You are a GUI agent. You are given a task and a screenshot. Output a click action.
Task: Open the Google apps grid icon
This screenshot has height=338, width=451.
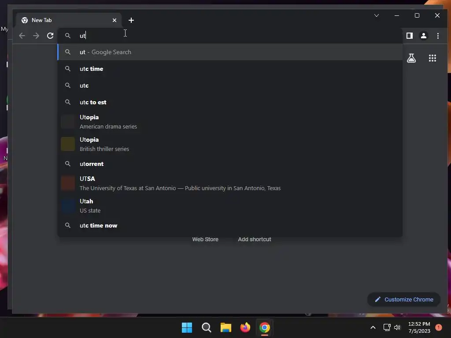click(433, 58)
